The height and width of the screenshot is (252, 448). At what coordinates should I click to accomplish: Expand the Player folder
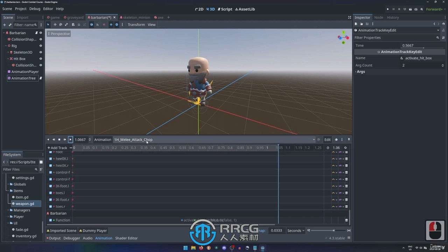8,217
